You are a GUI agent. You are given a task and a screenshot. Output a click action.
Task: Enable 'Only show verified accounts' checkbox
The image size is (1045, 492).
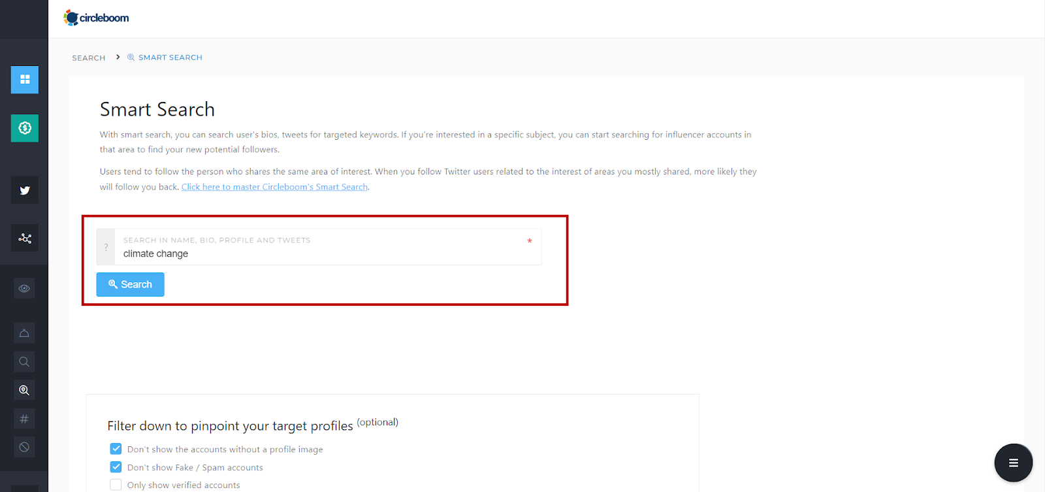116,485
